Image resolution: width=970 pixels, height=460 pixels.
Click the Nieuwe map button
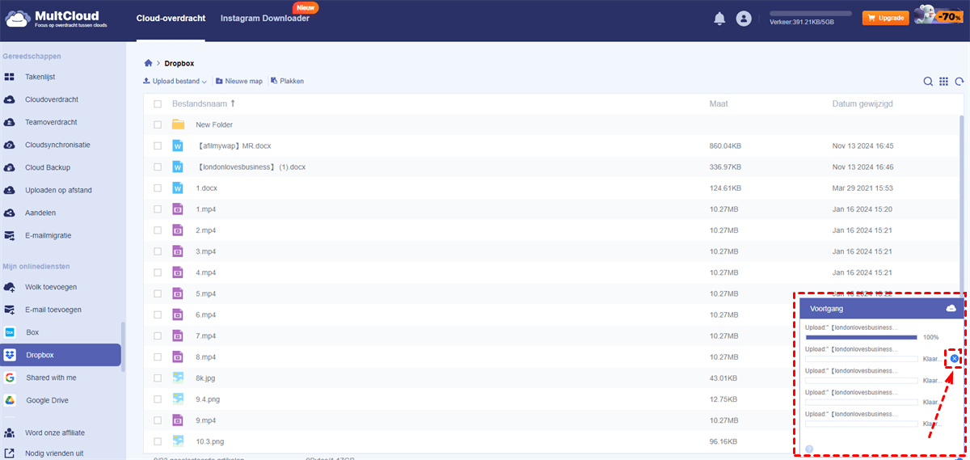pos(239,81)
